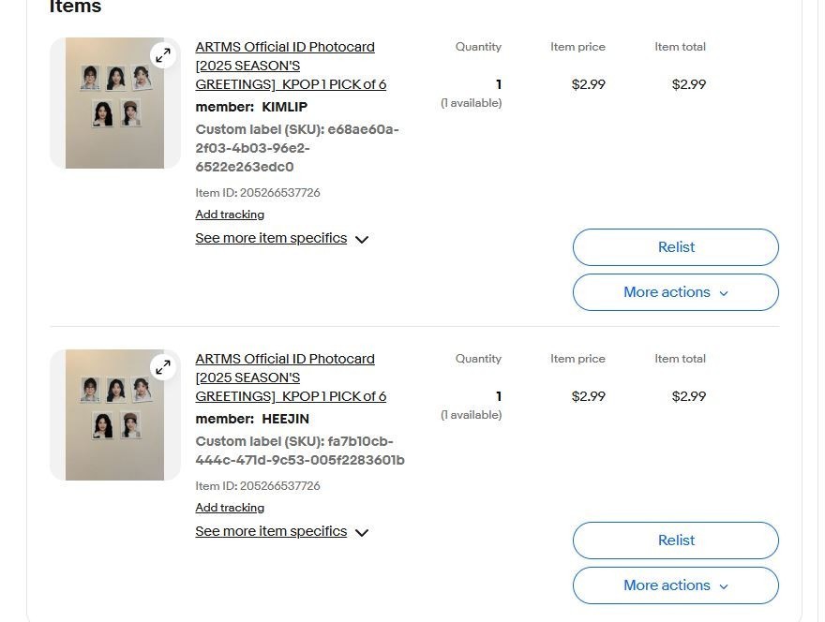825x622 pixels.
Task: Relist the HEEJIN photocard item
Action: (x=676, y=541)
